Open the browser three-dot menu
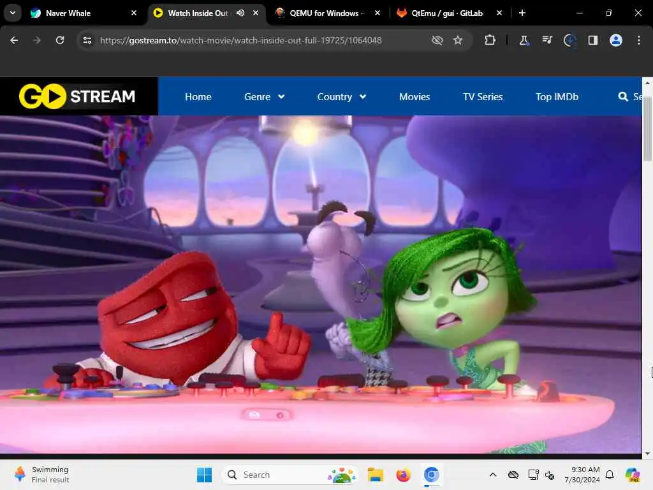This screenshot has height=490, width=653. 639,40
